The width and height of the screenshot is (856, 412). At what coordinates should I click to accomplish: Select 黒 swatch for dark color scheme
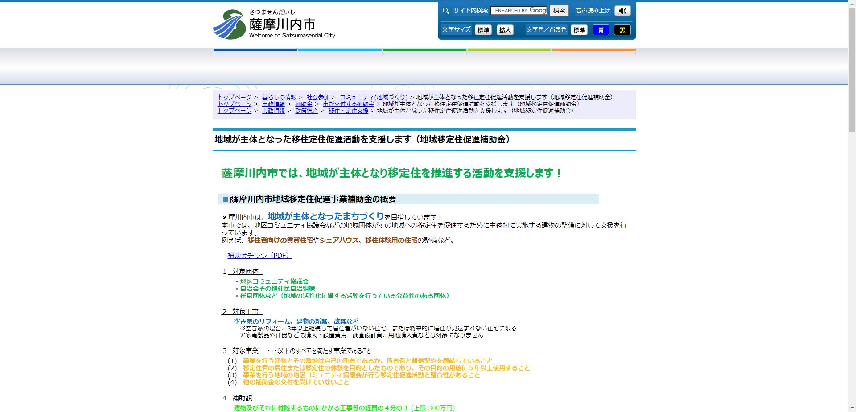pos(622,30)
